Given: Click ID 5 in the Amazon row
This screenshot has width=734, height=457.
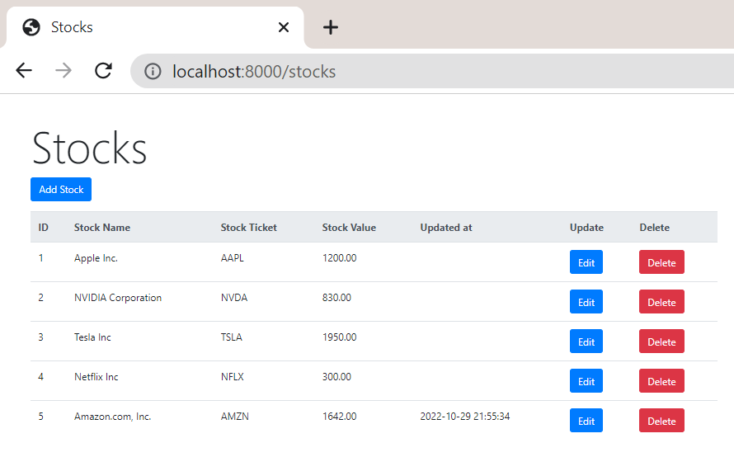Looking at the screenshot, I should (x=40, y=417).
